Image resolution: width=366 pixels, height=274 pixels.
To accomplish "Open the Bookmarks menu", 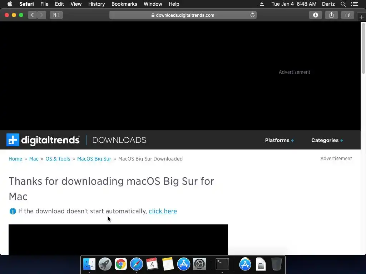I will [x=124, y=4].
